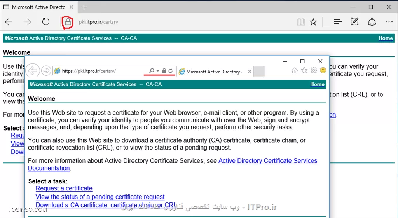
Task: Open reading view in Edge
Action: tap(301, 22)
